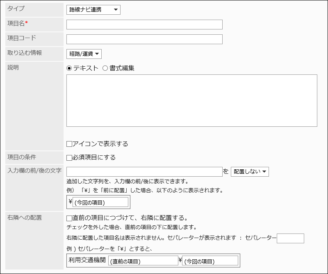Click the (今回の項目) example field after ¥ prefix

tap(100, 202)
